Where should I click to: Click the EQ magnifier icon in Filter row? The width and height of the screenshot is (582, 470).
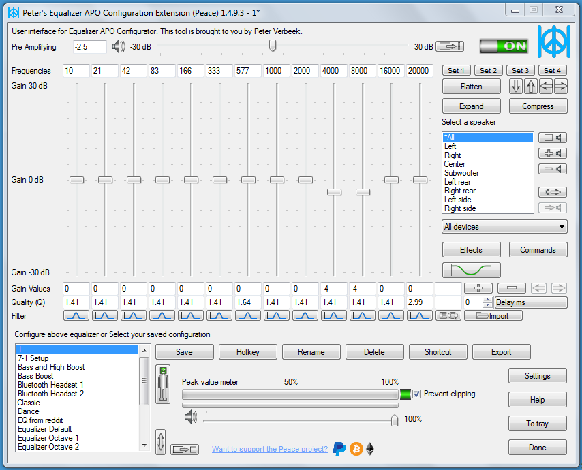pyautogui.click(x=448, y=315)
